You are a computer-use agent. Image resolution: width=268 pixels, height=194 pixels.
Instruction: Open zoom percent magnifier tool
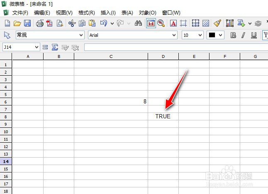click(161, 23)
